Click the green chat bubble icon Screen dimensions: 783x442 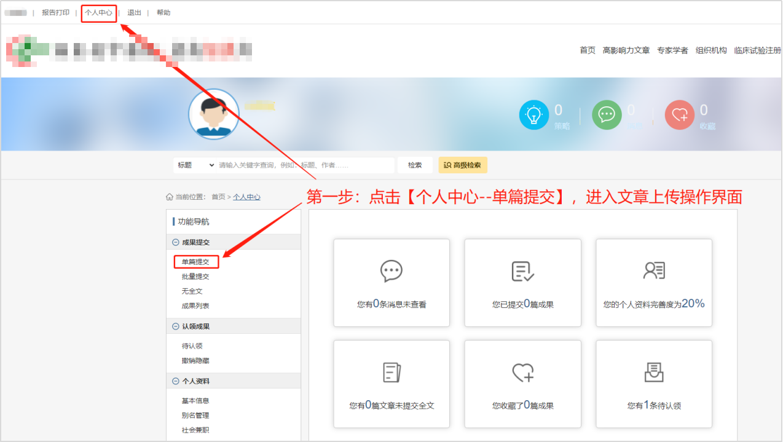[607, 115]
